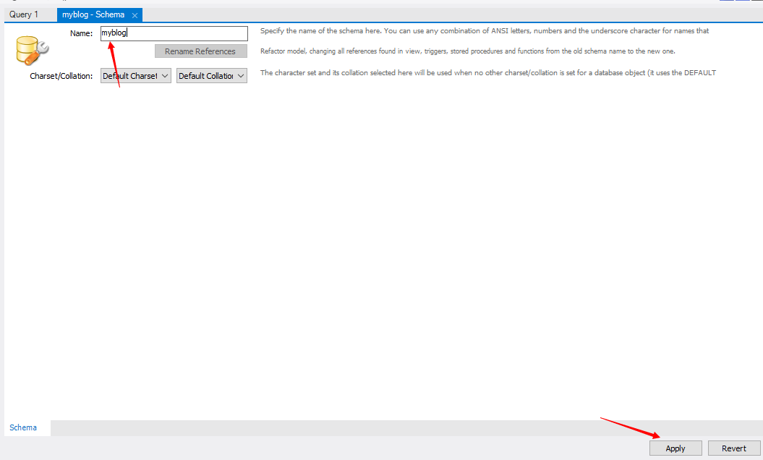Click the Apply button
Screen dimensions: 763x460
(675, 448)
